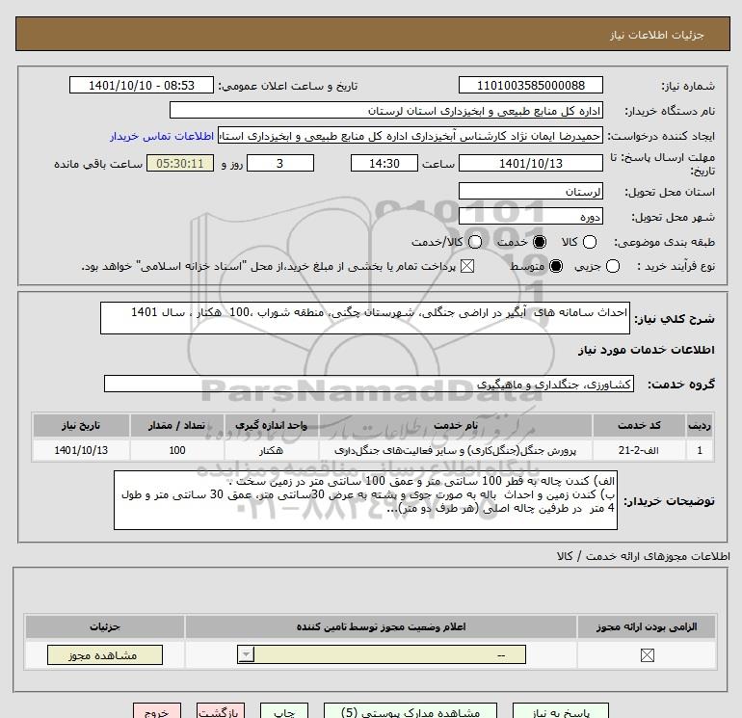Click the شرح کلی نیاز label

(675, 319)
